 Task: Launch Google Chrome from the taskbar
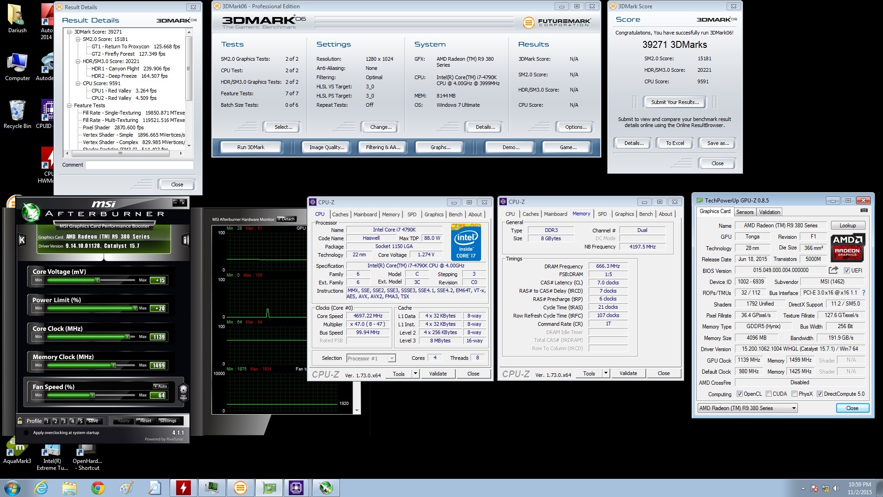click(x=97, y=488)
